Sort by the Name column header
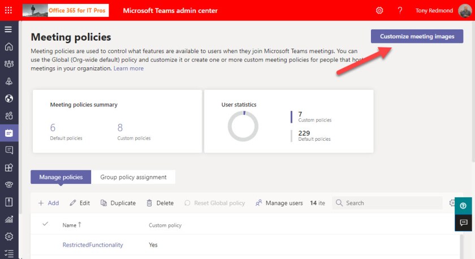The width and height of the screenshot is (475, 259). (72, 225)
